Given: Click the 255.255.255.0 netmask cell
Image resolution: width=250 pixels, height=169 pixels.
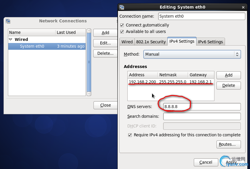Looking at the screenshot, I should point(173,82).
